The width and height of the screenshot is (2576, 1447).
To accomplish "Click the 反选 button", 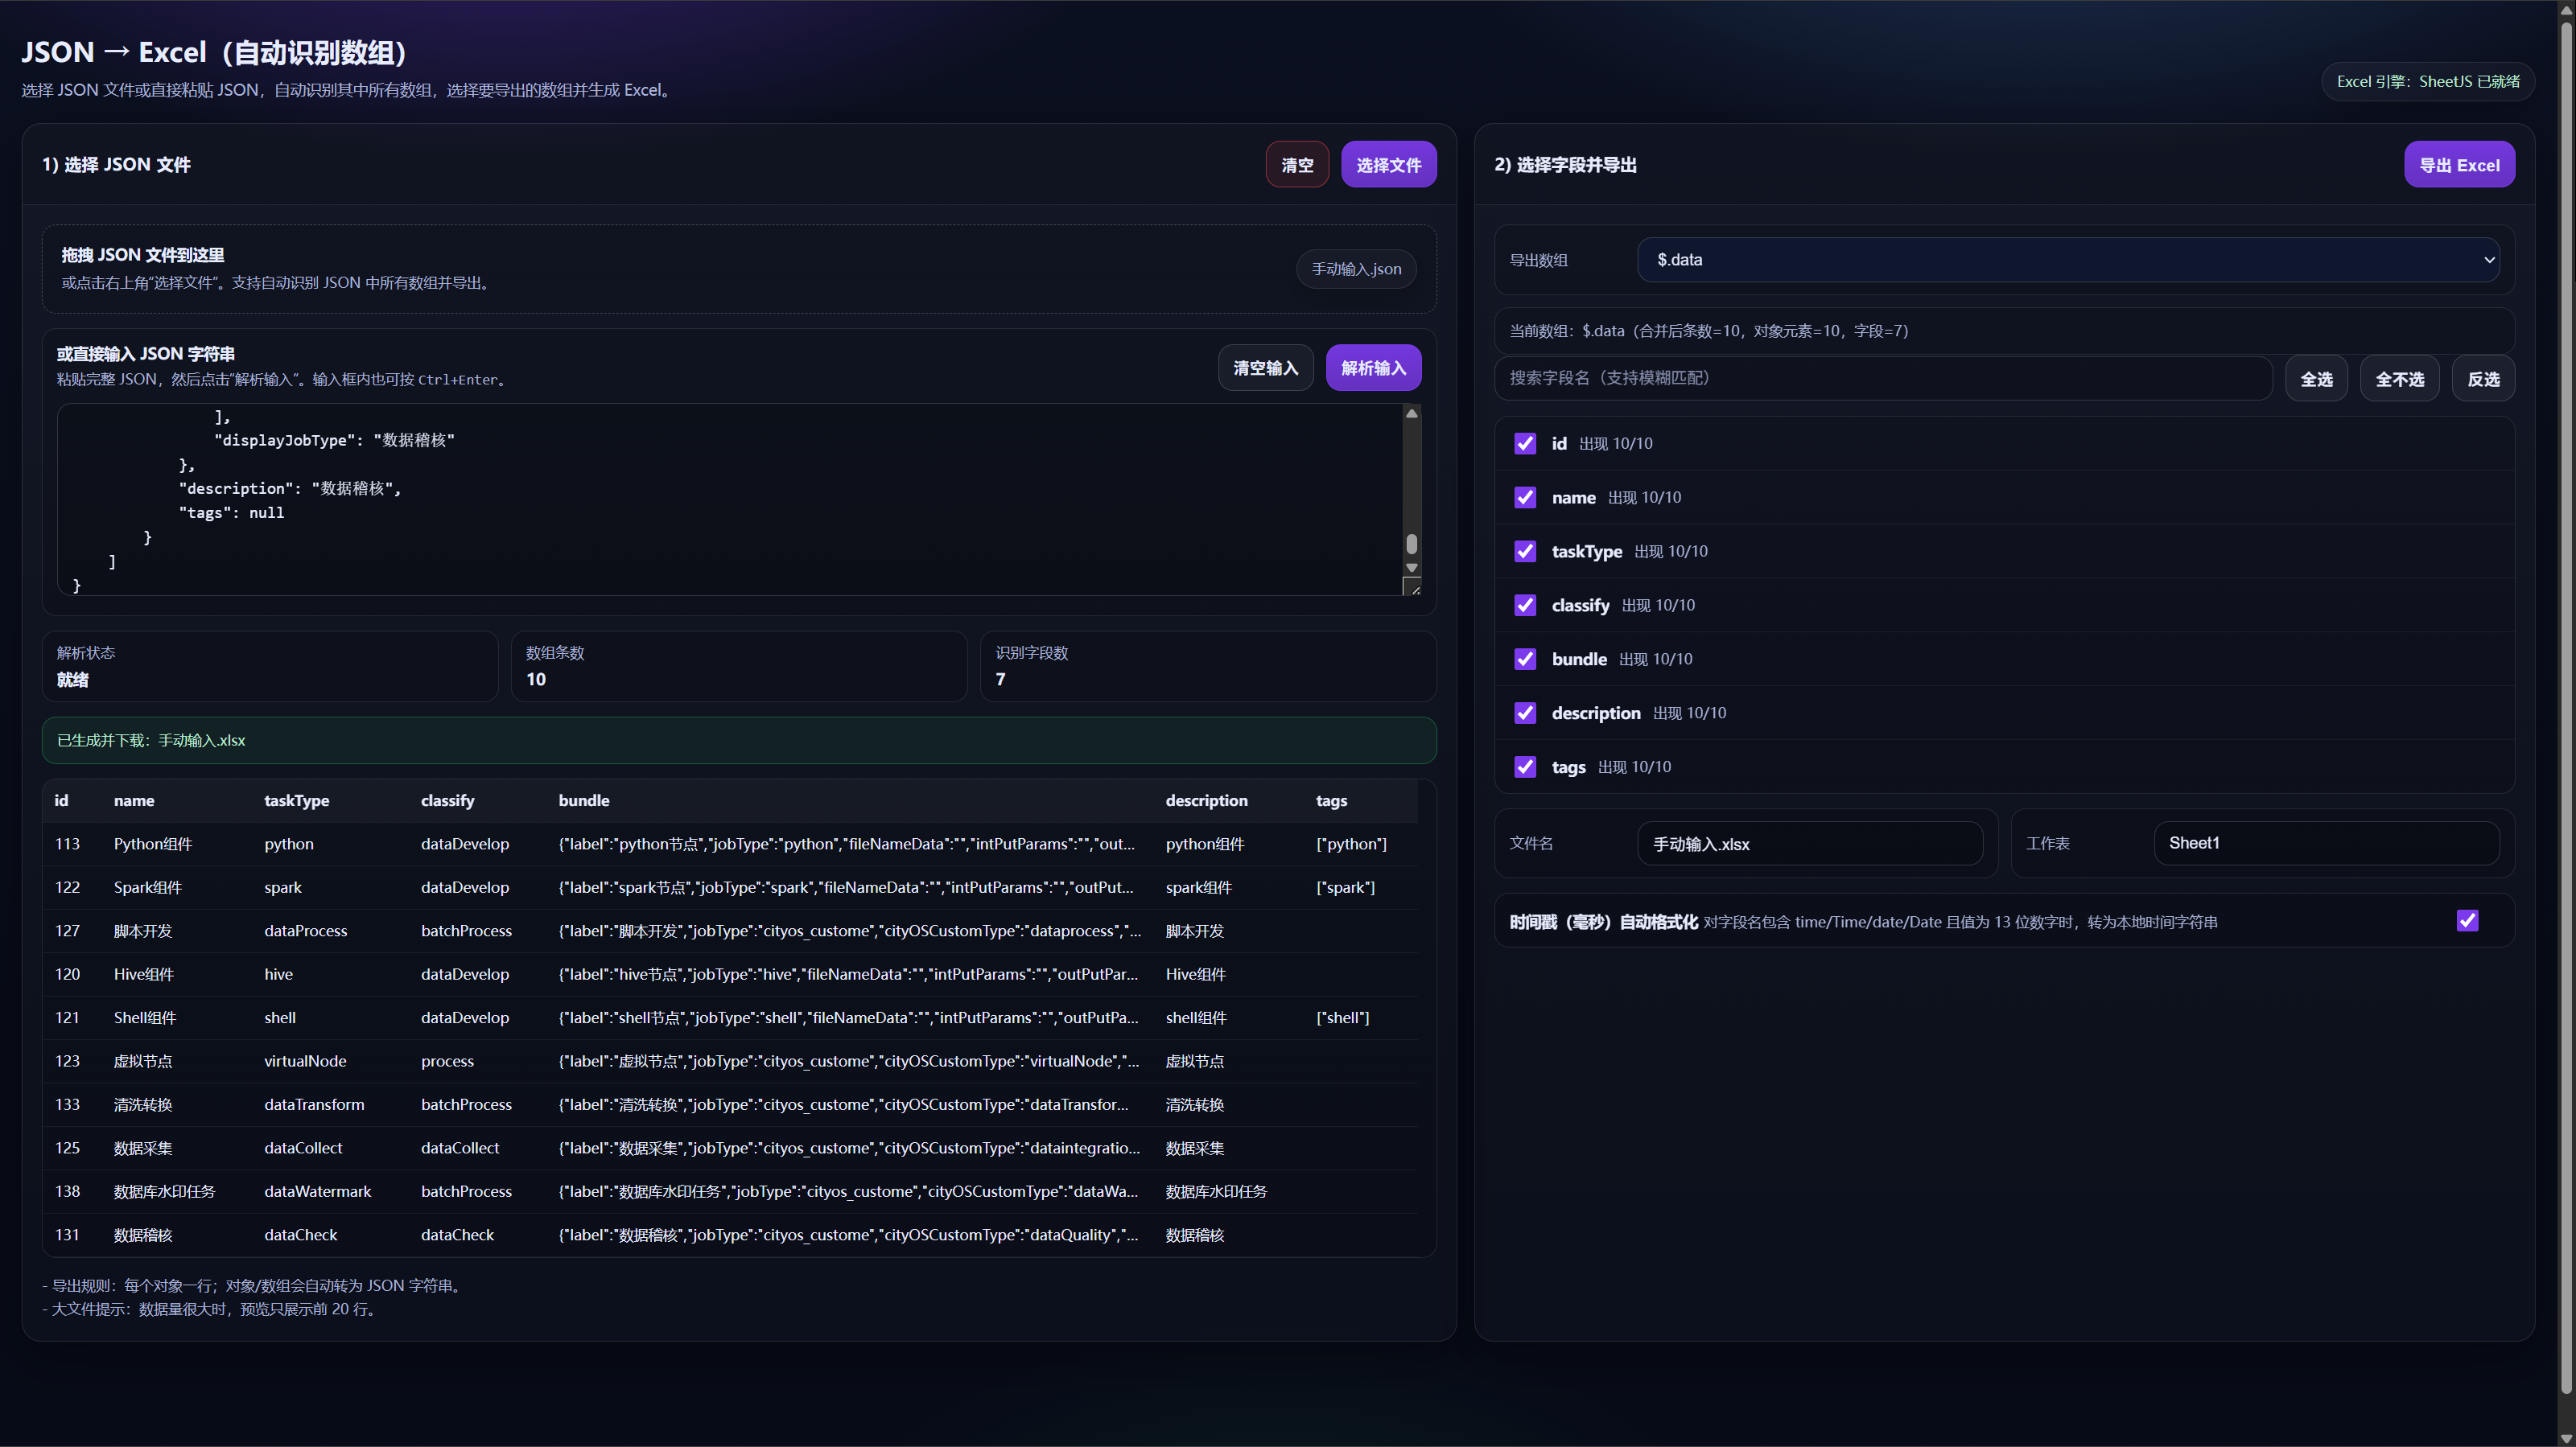I will coord(2483,379).
